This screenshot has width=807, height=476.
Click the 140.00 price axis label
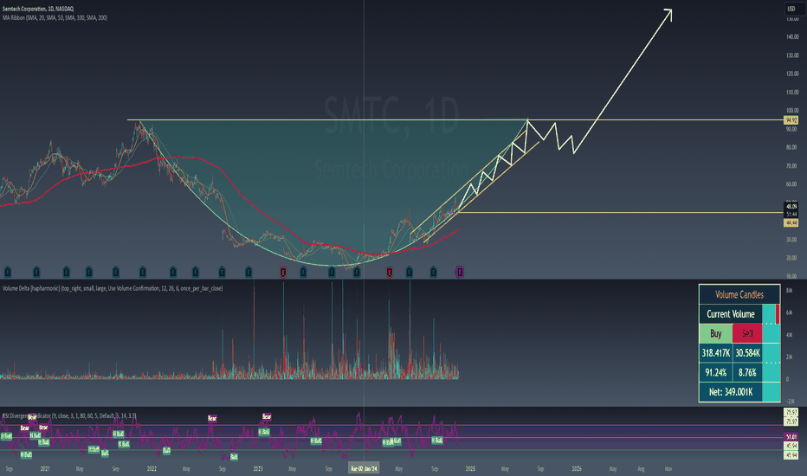pyautogui.click(x=792, y=37)
